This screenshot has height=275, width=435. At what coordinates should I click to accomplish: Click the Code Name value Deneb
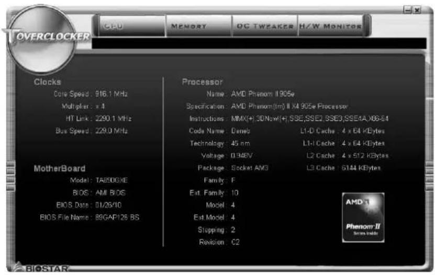point(240,131)
